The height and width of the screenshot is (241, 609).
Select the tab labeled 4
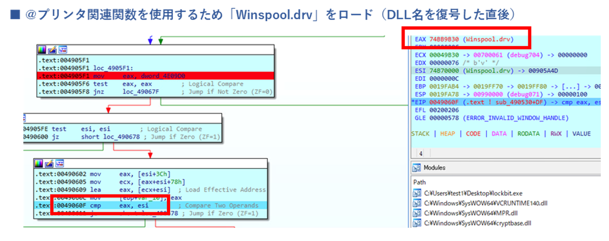[x=420, y=154]
